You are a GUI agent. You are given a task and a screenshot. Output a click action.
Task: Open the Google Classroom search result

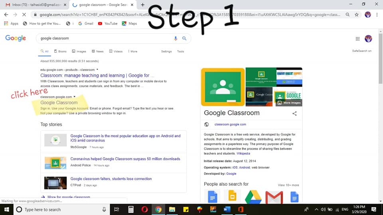pyautogui.click(x=59, y=103)
